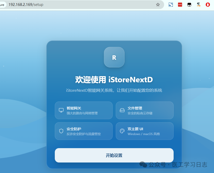Viewport: 214px width, 173px height.
Task: Select the 双主题 UI card title
Action: point(135,129)
